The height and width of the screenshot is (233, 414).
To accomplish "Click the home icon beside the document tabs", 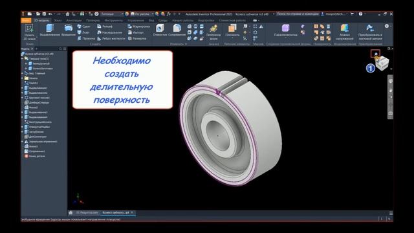I will tap(71, 213).
